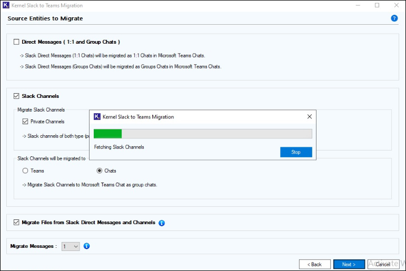This screenshot has width=406, height=271.
Task: Go to the Next step
Action: coord(349,264)
